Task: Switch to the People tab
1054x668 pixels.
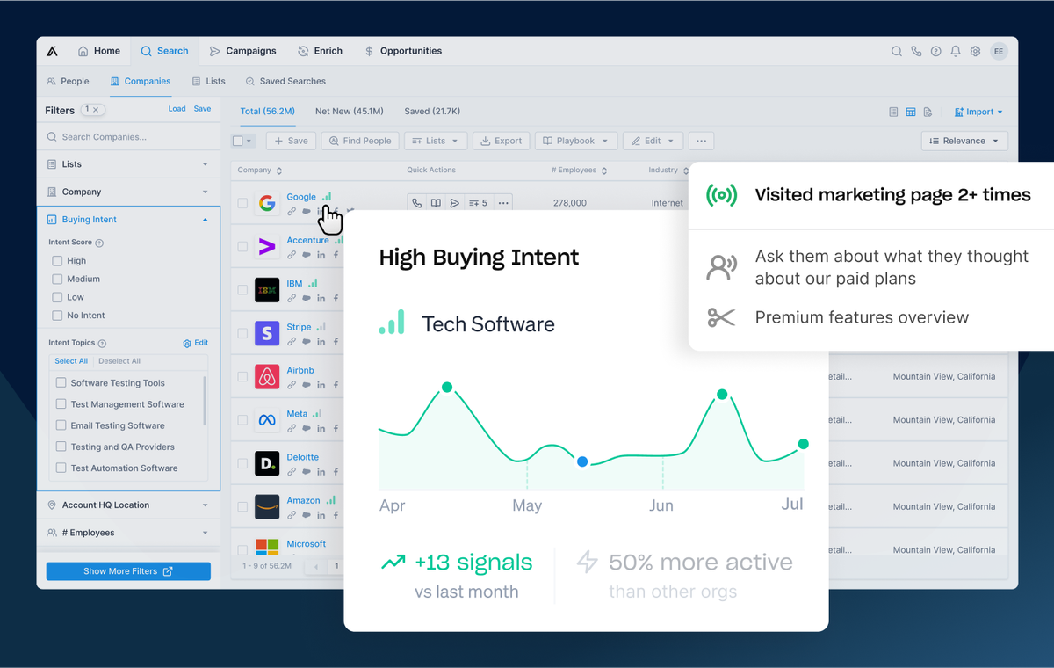Action: pyautogui.click(x=68, y=81)
